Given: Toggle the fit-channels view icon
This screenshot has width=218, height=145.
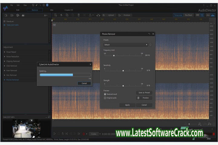Looking at the screenshot, I should pos(197,15).
